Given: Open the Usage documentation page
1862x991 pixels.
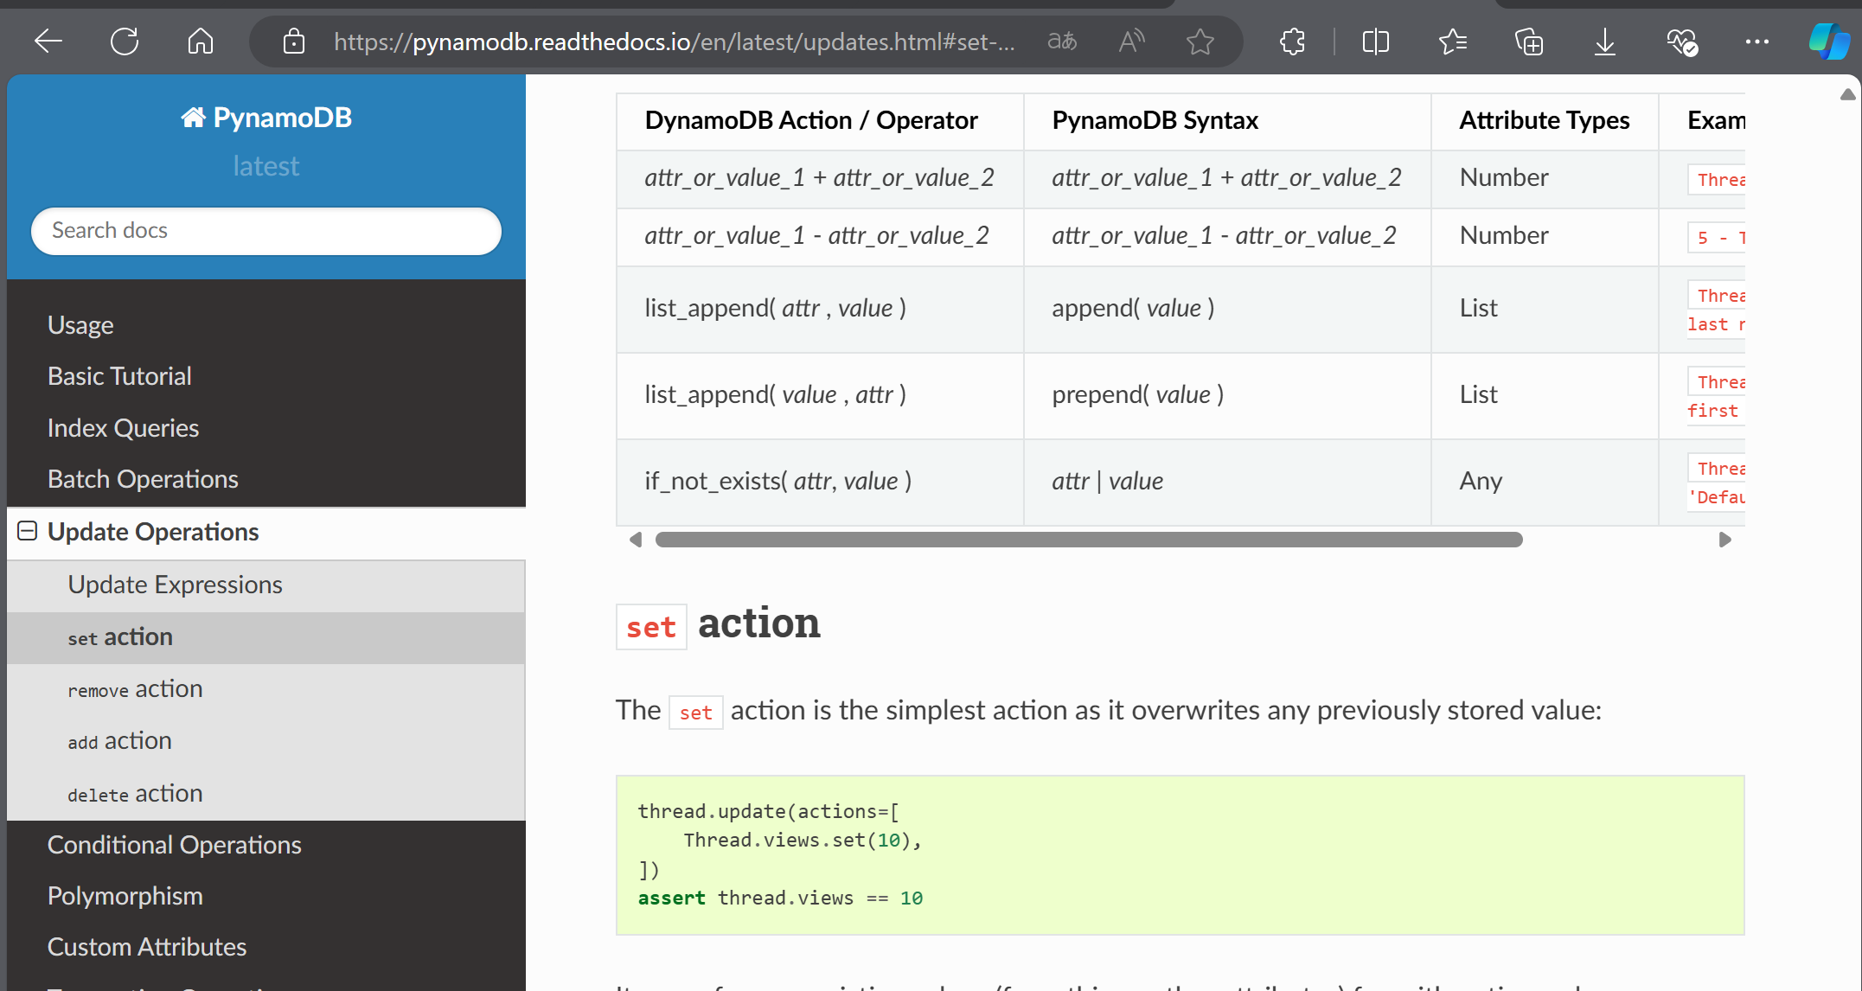Looking at the screenshot, I should click(80, 325).
